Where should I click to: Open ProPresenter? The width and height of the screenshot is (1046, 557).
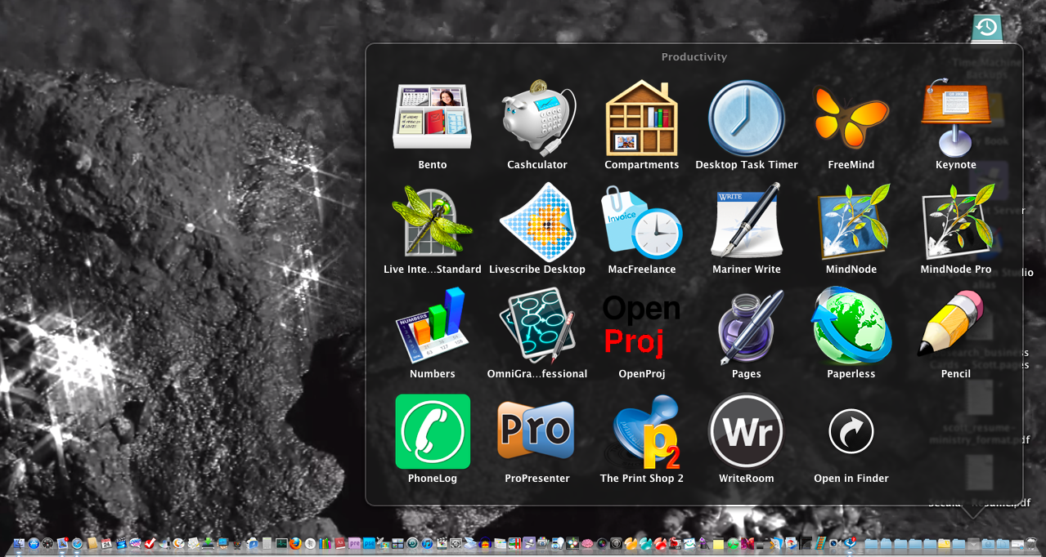click(537, 431)
